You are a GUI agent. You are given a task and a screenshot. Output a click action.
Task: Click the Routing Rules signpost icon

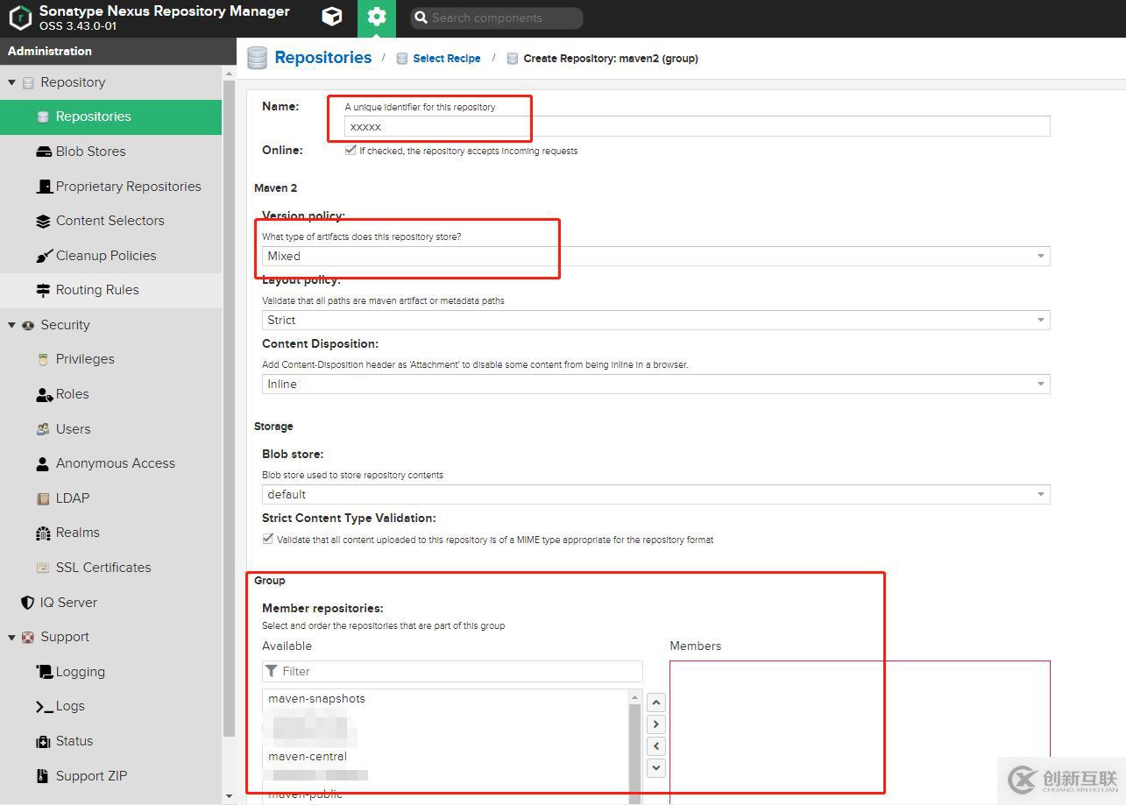pyautogui.click(x=43, y=290)
